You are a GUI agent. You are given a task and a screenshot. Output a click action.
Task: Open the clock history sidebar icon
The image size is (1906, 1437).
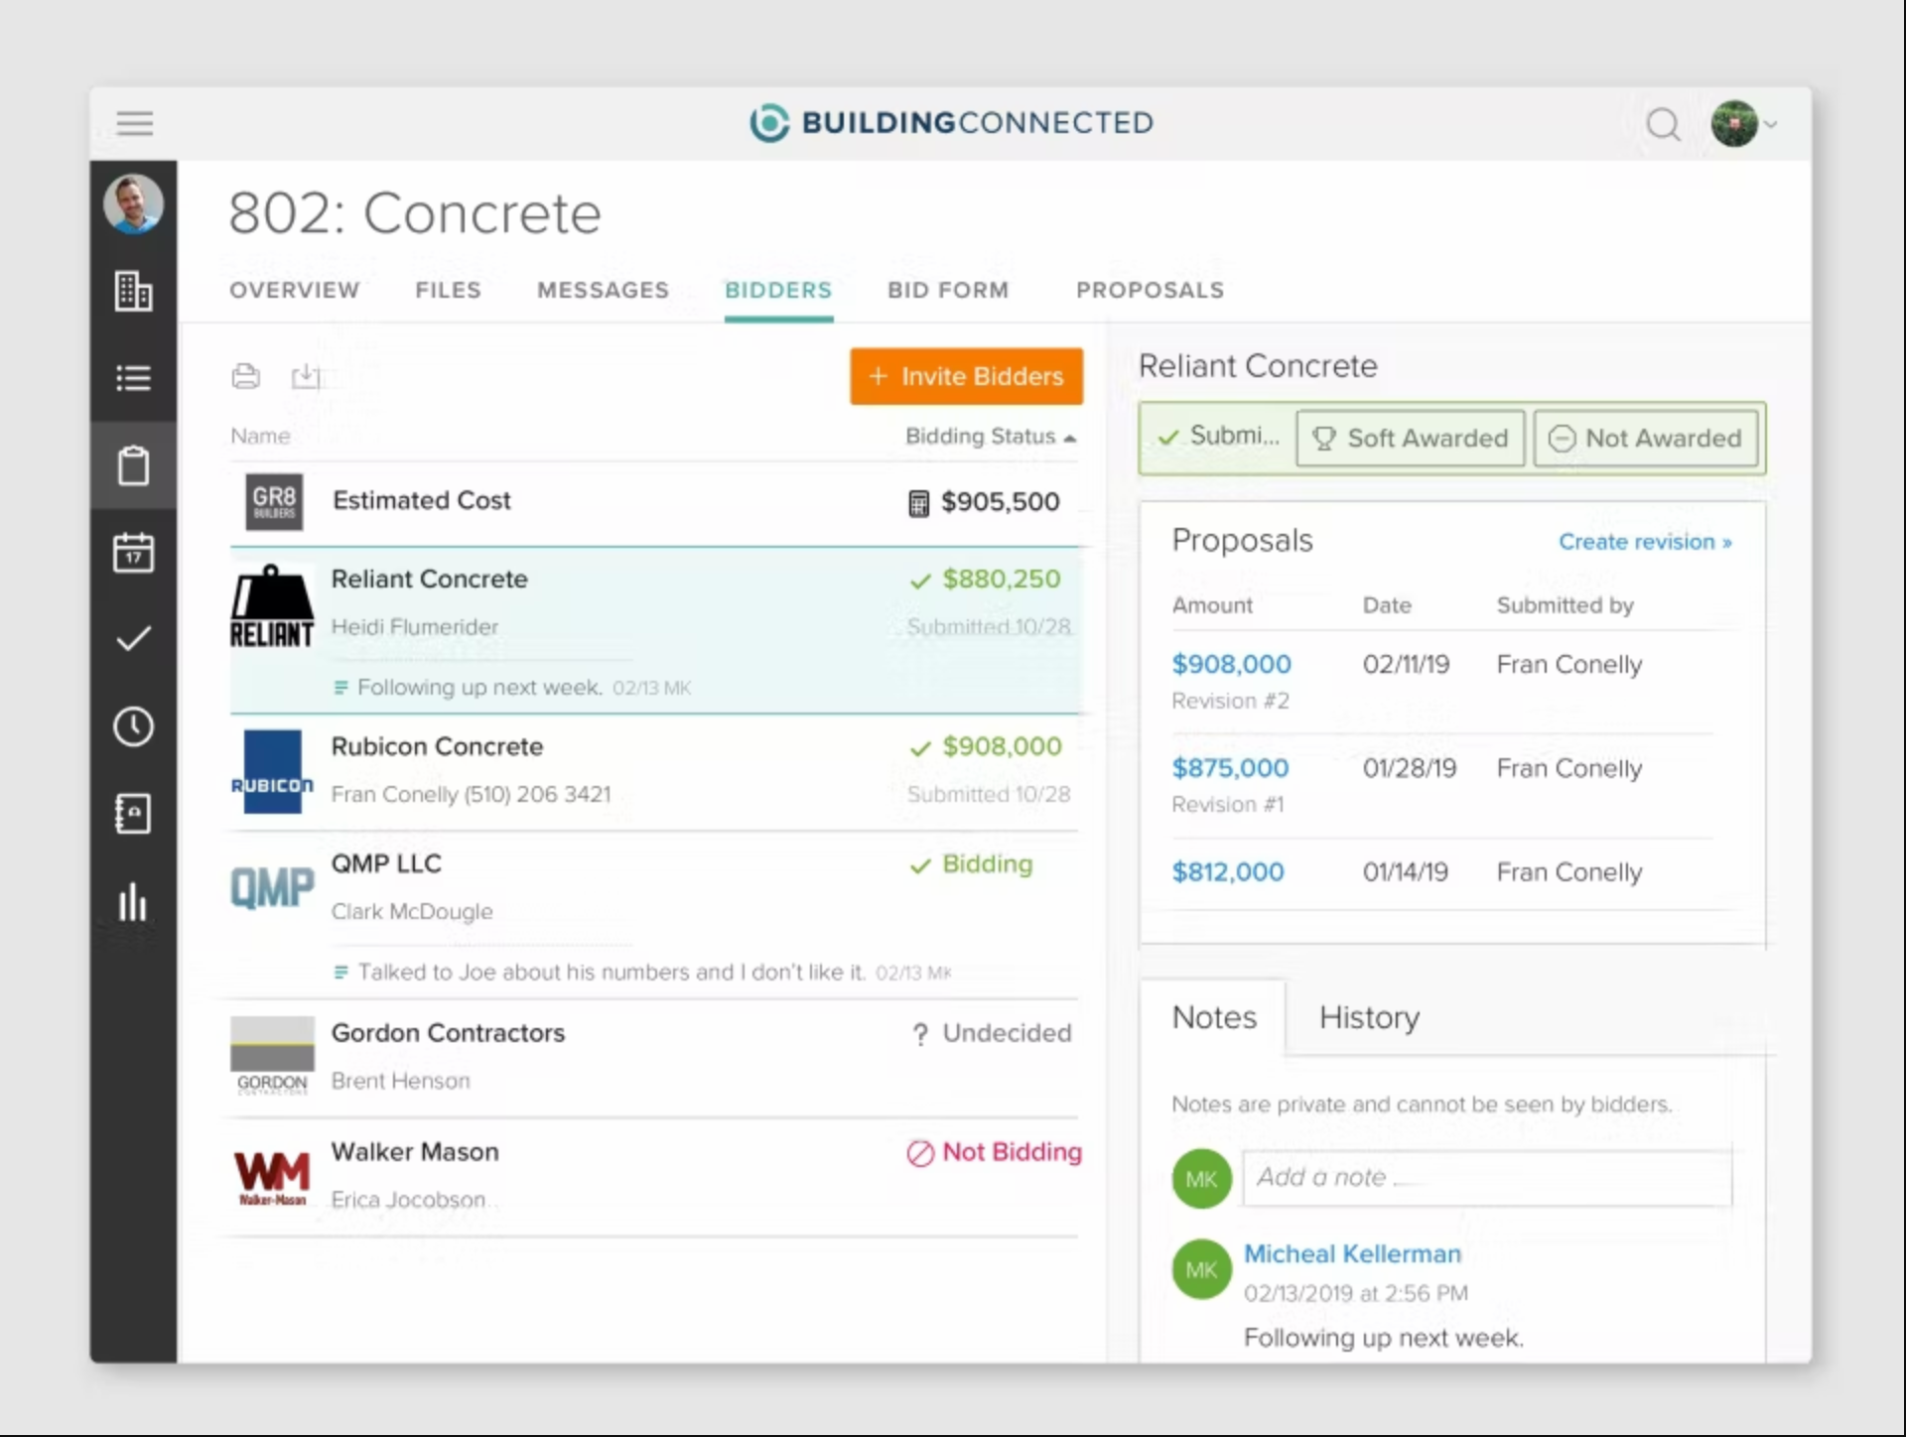click(x=133, y=726)
